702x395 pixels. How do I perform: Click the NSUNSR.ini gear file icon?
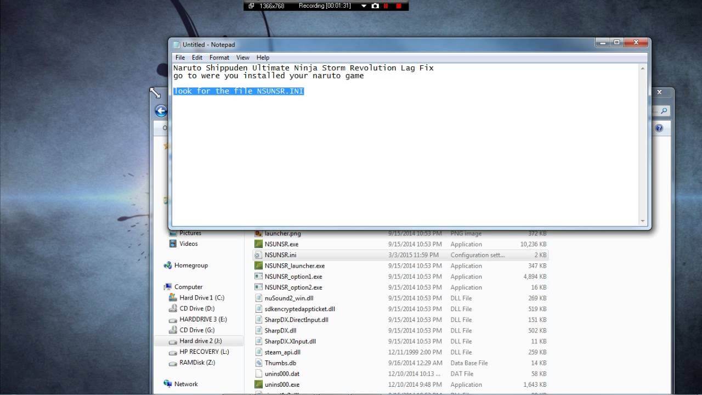259,255
